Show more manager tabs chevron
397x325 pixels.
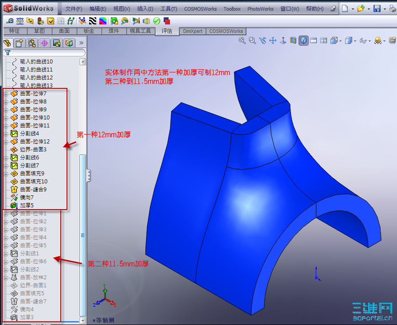coord(81,43)
